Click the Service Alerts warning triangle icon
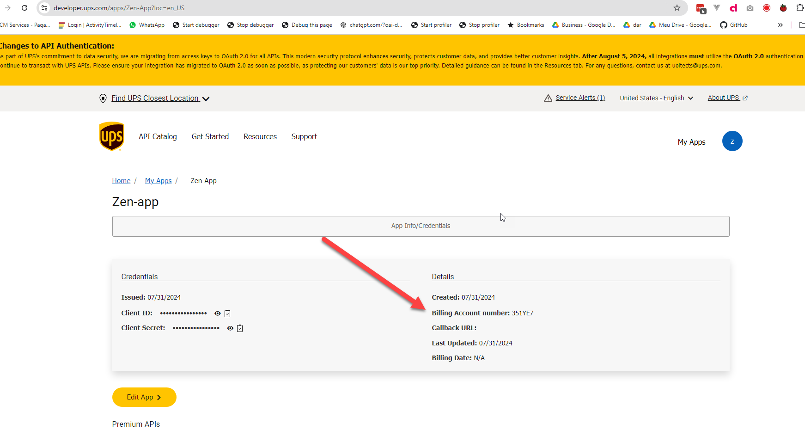The image size is (805, 430). point(548,98)
